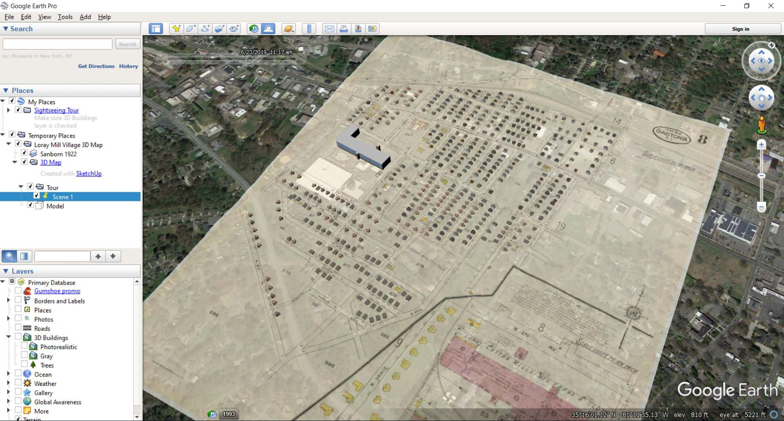Collapse Loray Mill Village 3D Map
This screenshot has height=421, width=784.
[x=8, y=144]
